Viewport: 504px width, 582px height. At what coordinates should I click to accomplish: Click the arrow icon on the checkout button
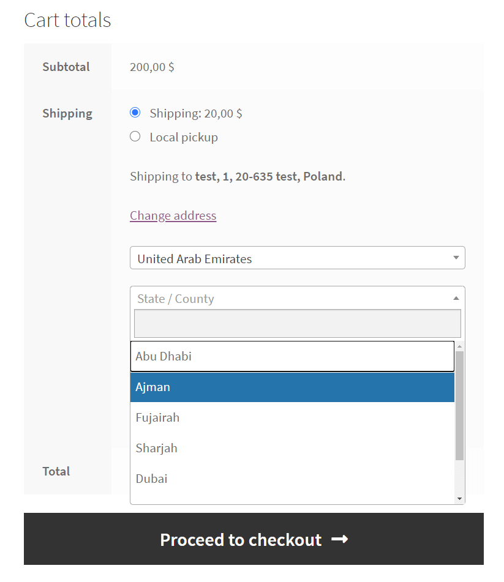pyautogui.click(x=339, y=539)
